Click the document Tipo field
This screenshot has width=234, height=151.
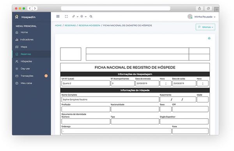point(135,121)
